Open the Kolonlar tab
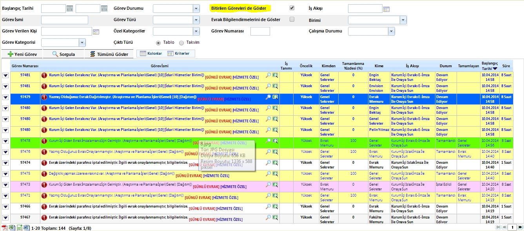Screen dimensions: 524x231 (x=151, y=54)
